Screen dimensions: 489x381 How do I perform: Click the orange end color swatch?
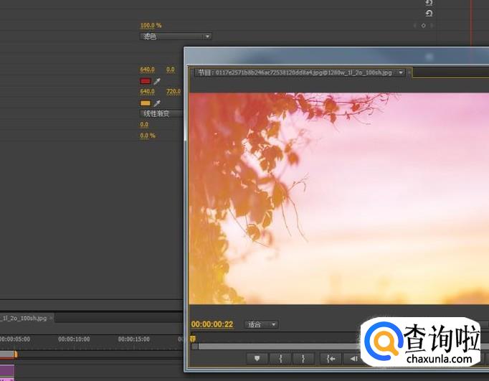click(x=145, y=103)
